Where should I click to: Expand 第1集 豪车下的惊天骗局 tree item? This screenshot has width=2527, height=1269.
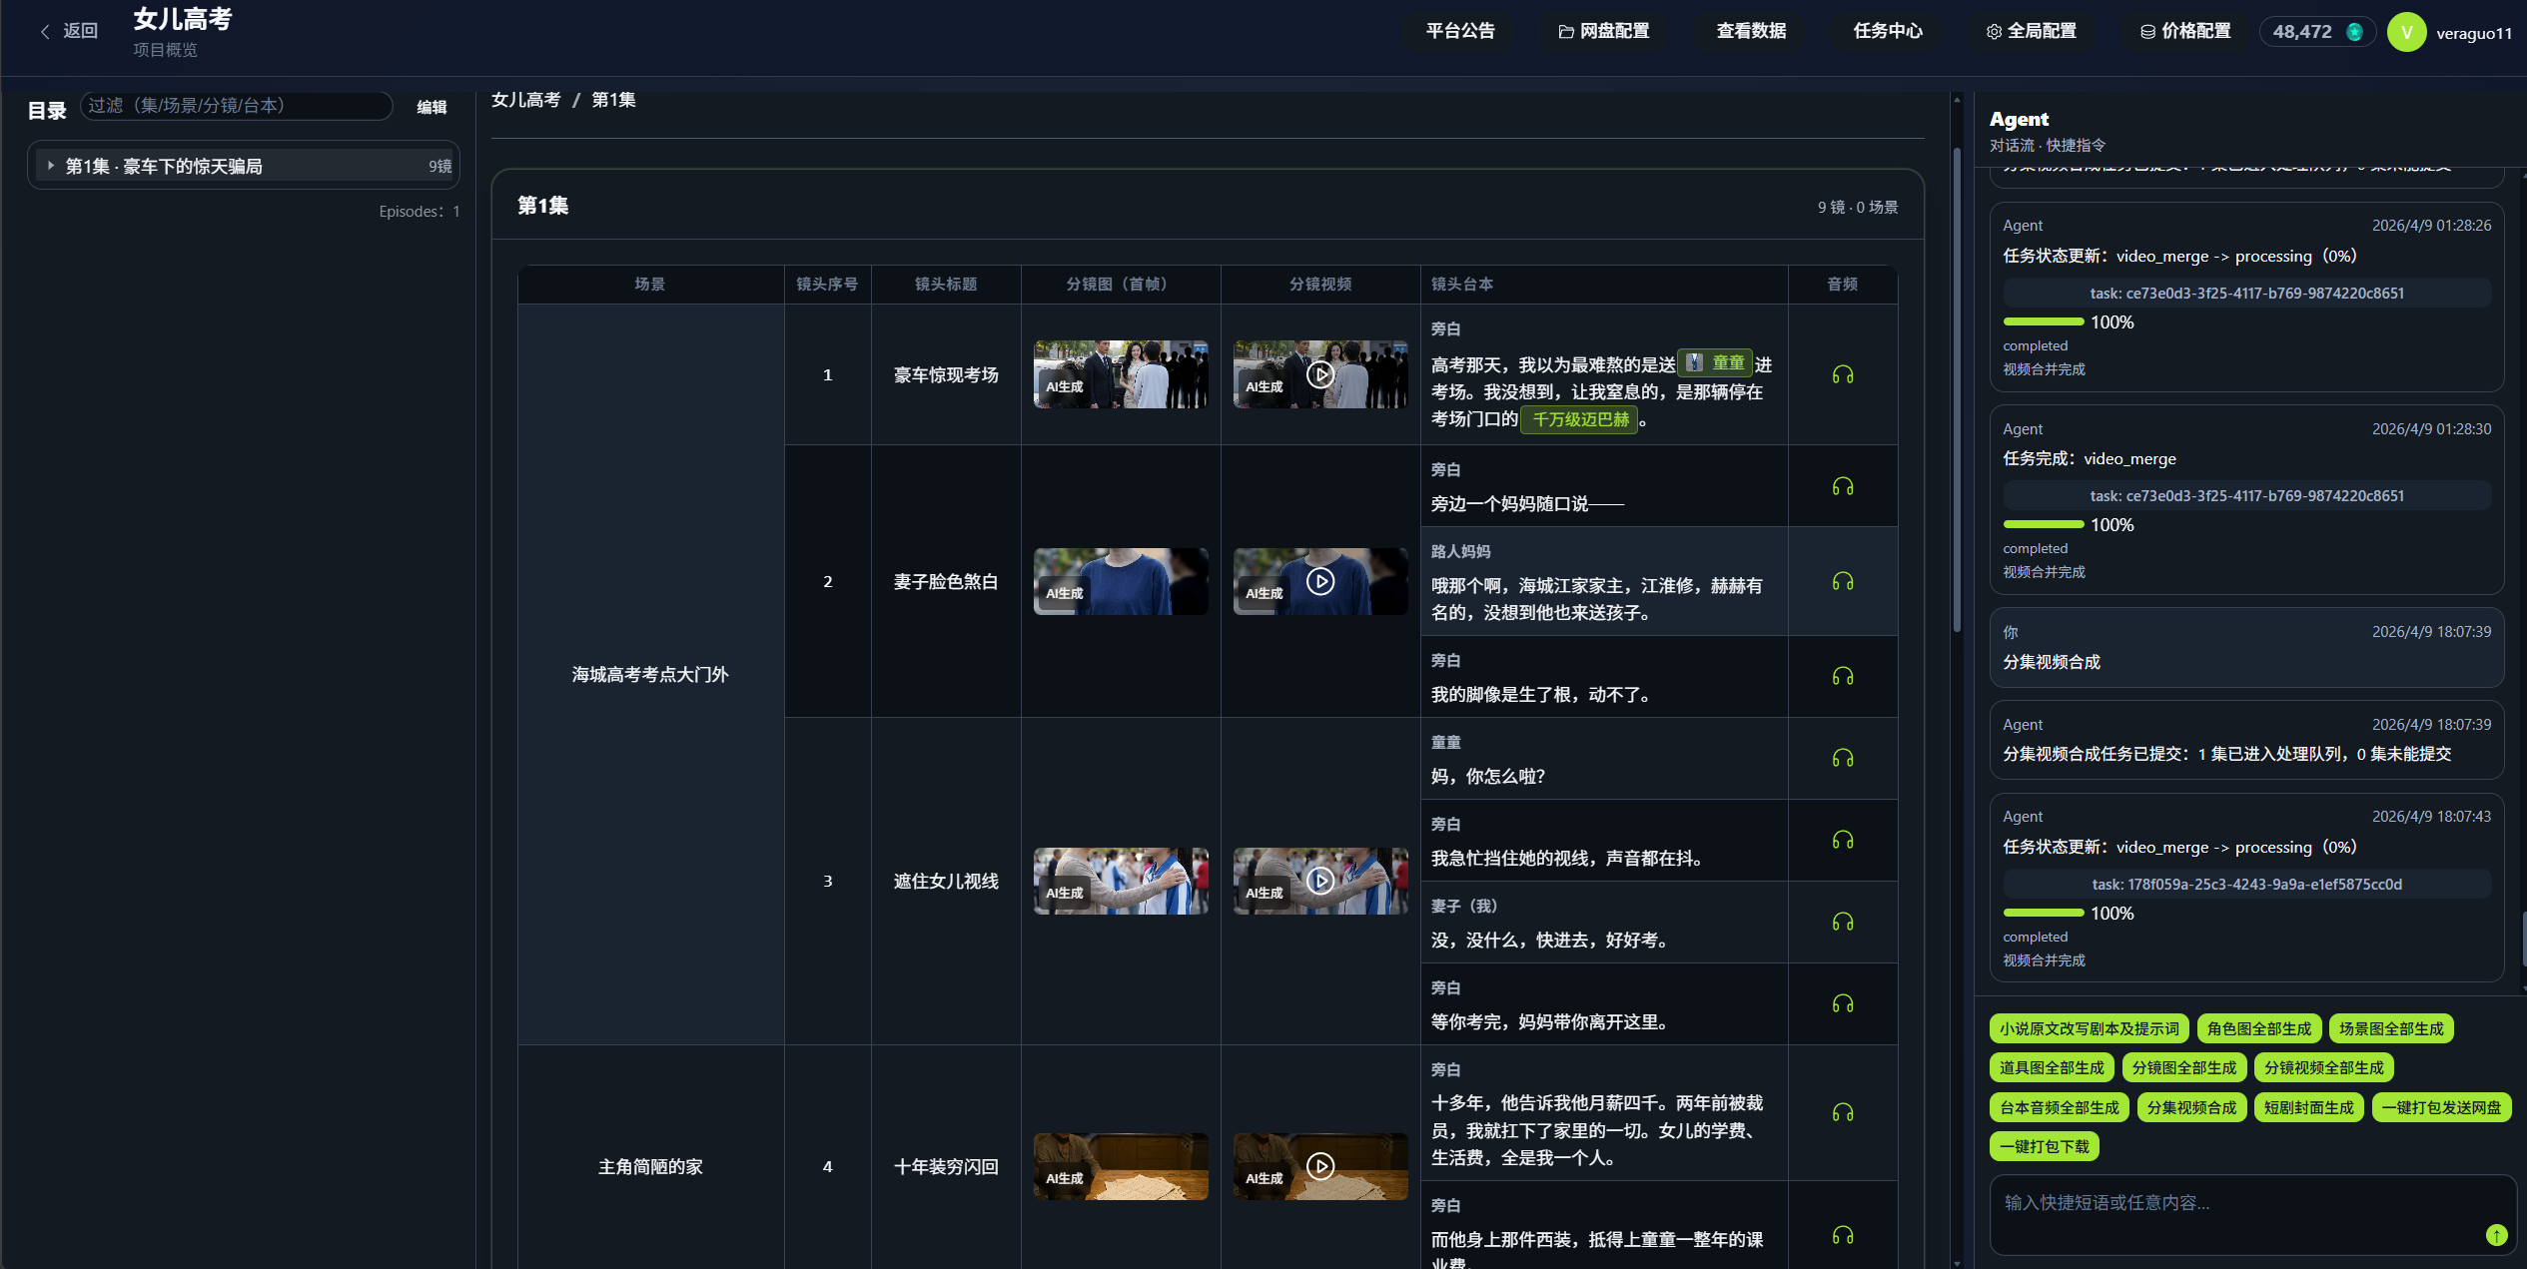[51, 166]
